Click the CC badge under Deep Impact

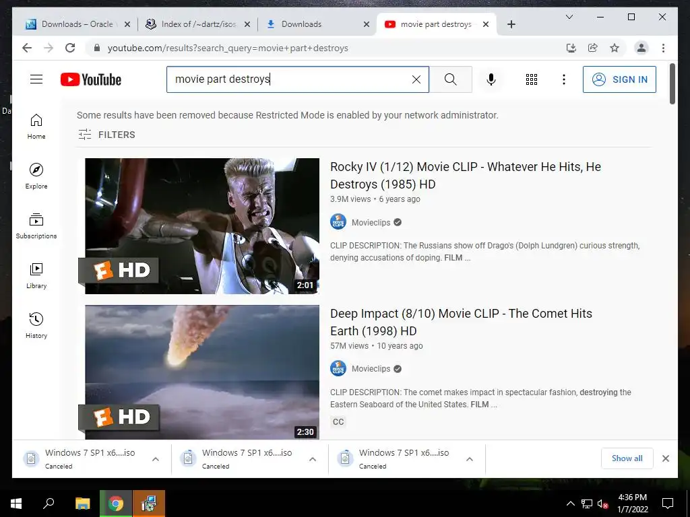[x=338, y=422]
